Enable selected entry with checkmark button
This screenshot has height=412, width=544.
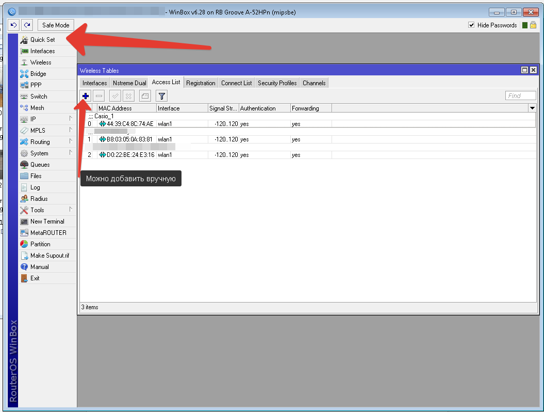(115, 96)
